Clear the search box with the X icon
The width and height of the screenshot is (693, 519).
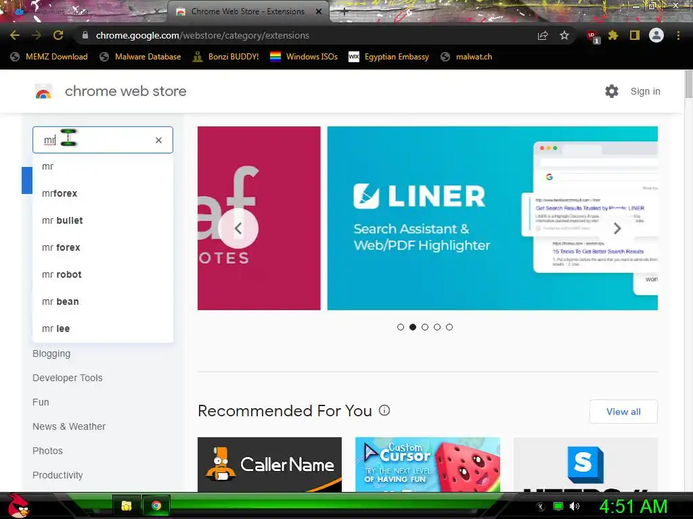[158, 141]
